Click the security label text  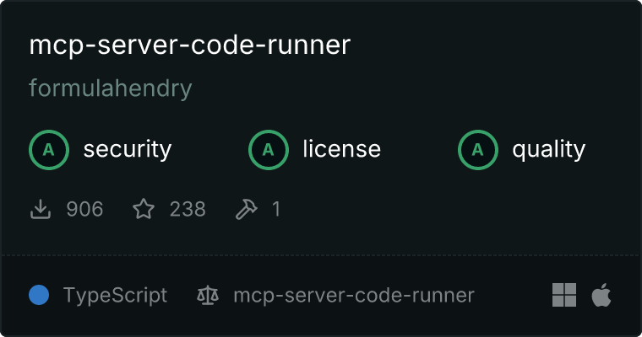tap(128, 149)
